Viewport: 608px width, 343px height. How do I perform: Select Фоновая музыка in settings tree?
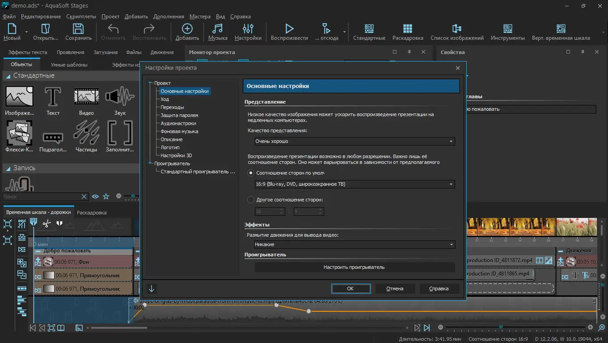pyautogui.click(x=179, y=131)
